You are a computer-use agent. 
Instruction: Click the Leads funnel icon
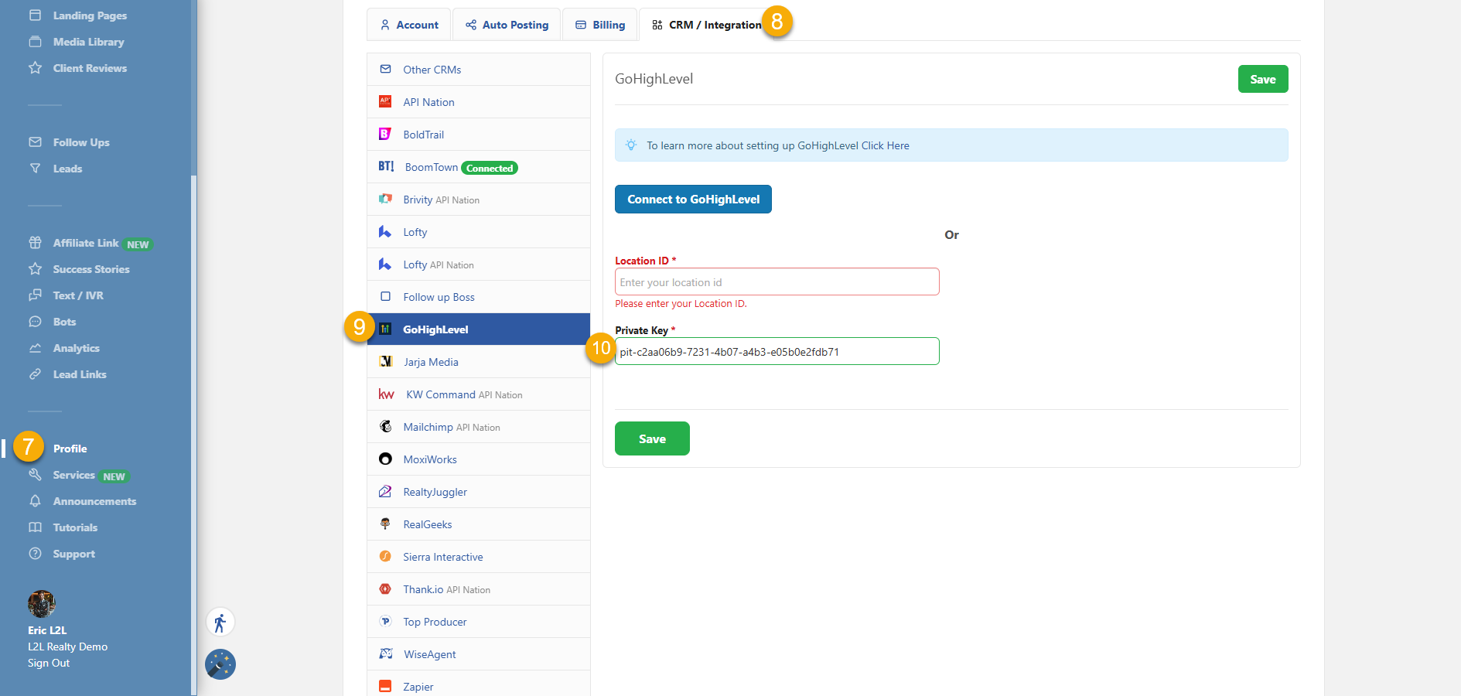[x=36, y=169]
